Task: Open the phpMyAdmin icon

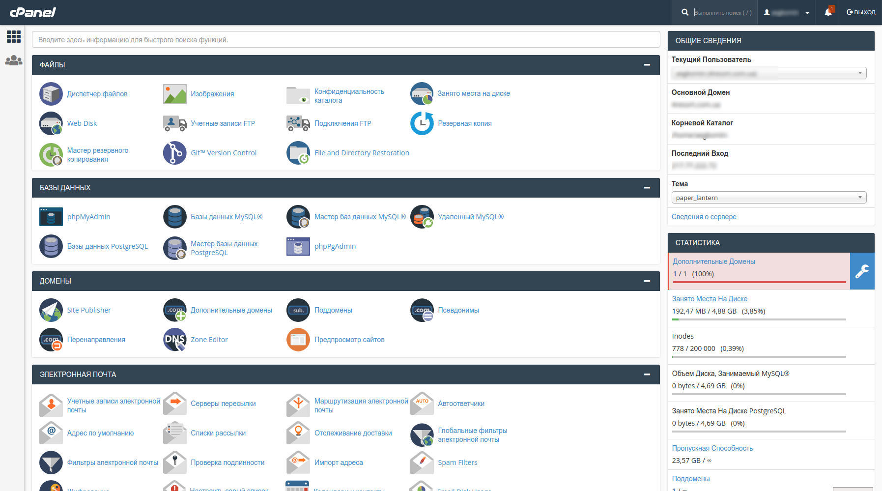Action: pos(51,217)
